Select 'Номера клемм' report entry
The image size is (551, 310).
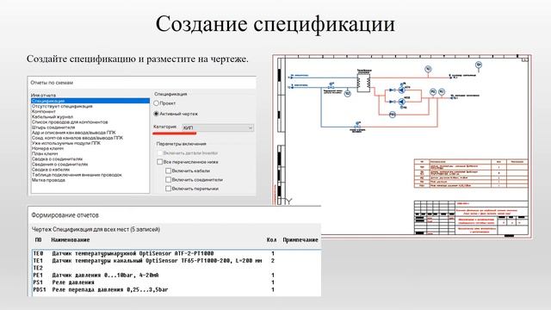click(x=47, y=148)
